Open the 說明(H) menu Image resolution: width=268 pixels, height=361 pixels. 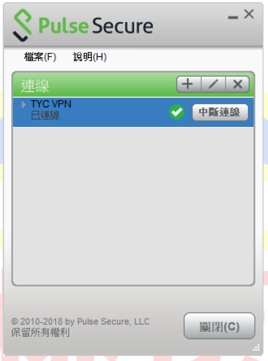[90, 57]
